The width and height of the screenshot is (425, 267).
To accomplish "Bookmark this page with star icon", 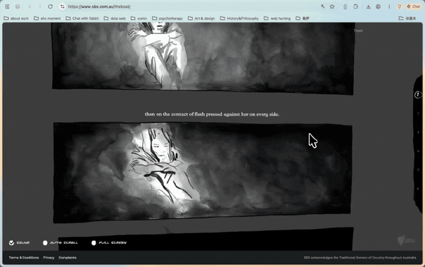I will 332,7.
